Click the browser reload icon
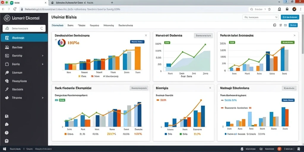Viewport: 304px width, 152px height. [x=15, y=9]
